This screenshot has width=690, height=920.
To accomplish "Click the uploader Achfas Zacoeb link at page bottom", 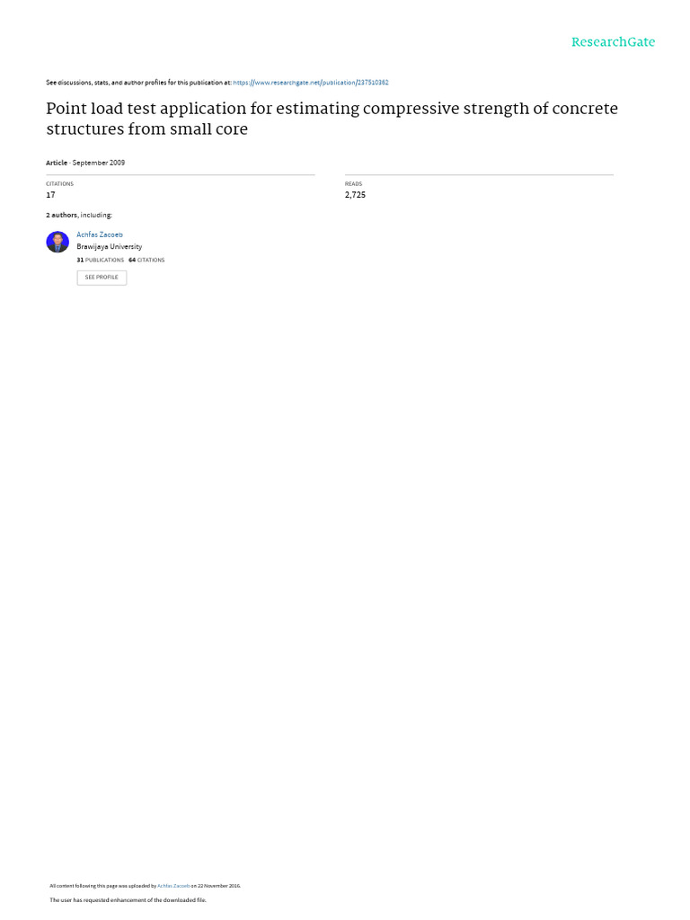I will click(173, 886).
